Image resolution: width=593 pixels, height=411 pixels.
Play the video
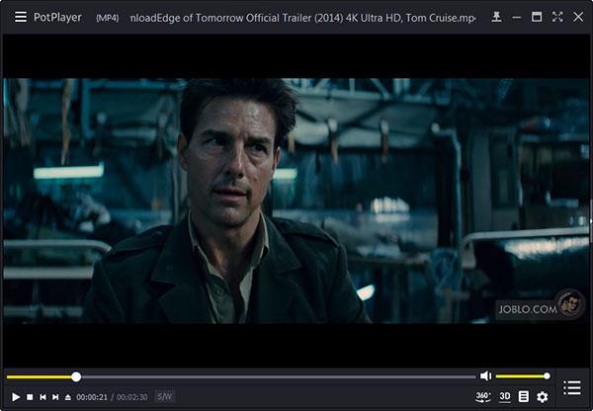pyautogui.click(x=16, y=397)
